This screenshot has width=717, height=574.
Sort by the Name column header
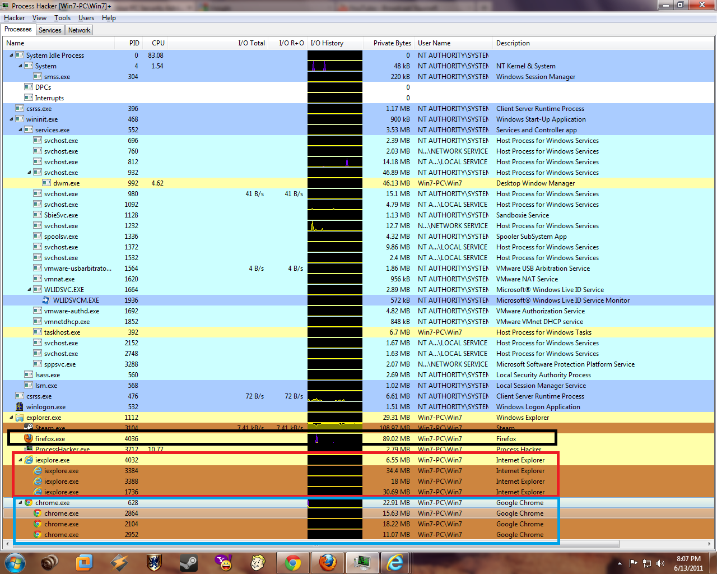tap(59, 43)
